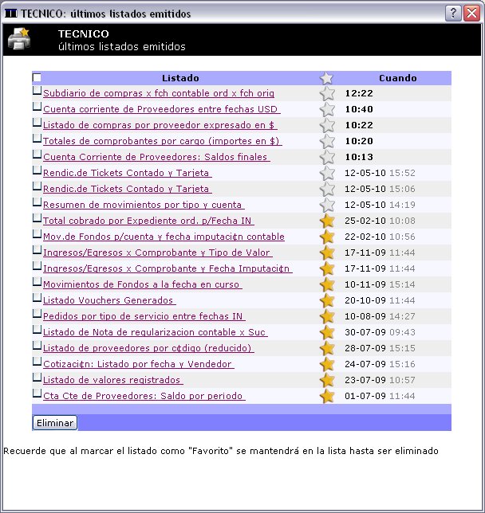Open the 'Listado Vouchers Generados' link

(109, 300)
